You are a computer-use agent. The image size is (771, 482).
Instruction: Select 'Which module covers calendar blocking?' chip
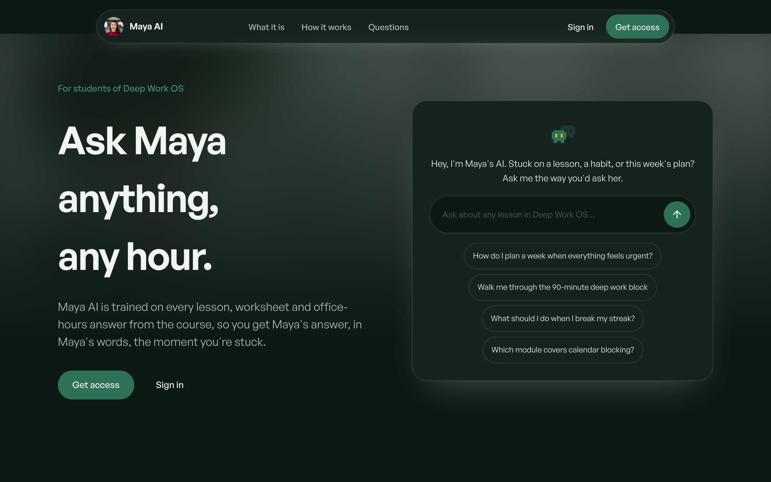[563, 350]
